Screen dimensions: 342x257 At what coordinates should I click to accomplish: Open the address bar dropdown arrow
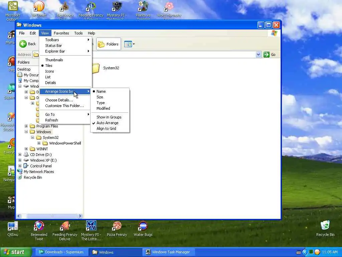coord(258,55)
